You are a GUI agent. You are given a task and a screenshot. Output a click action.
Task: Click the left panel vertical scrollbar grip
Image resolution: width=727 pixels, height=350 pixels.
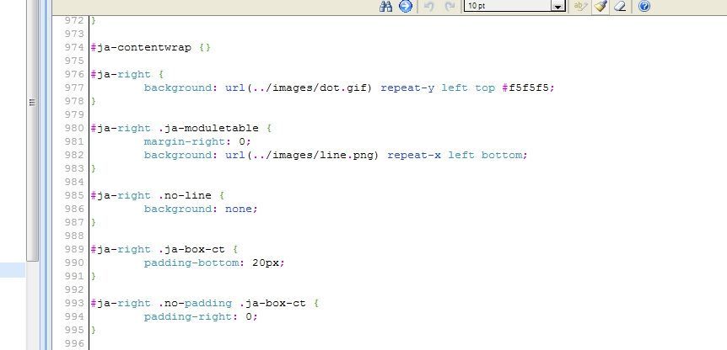32,102
